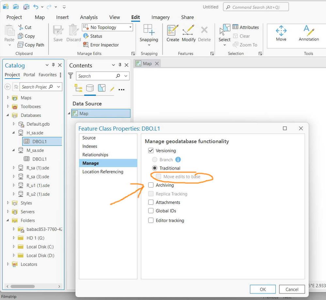
Task: Click the Open Project folder icon
Action: (x=16, y=7)
